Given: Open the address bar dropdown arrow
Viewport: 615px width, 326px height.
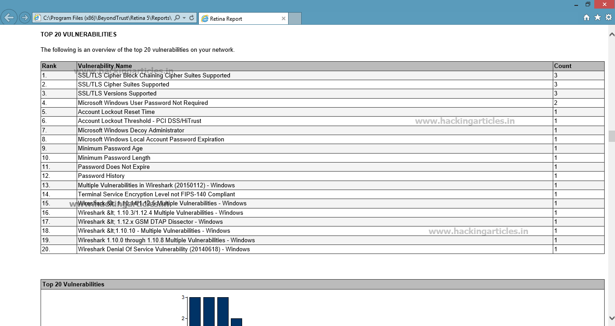Looking at the screenshot, I should (x=184, y=18).
